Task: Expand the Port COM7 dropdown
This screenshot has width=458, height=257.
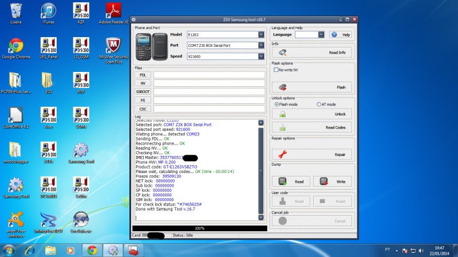Action: 261,46
